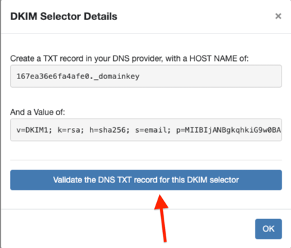Click the 'Create a TXT record' instruction text
Screen dimensions: 291x248
[x=129, y=58]
